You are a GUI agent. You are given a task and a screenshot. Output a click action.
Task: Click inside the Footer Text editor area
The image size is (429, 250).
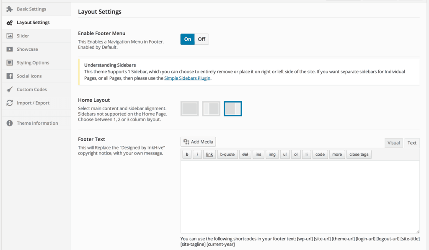(300, 197)
